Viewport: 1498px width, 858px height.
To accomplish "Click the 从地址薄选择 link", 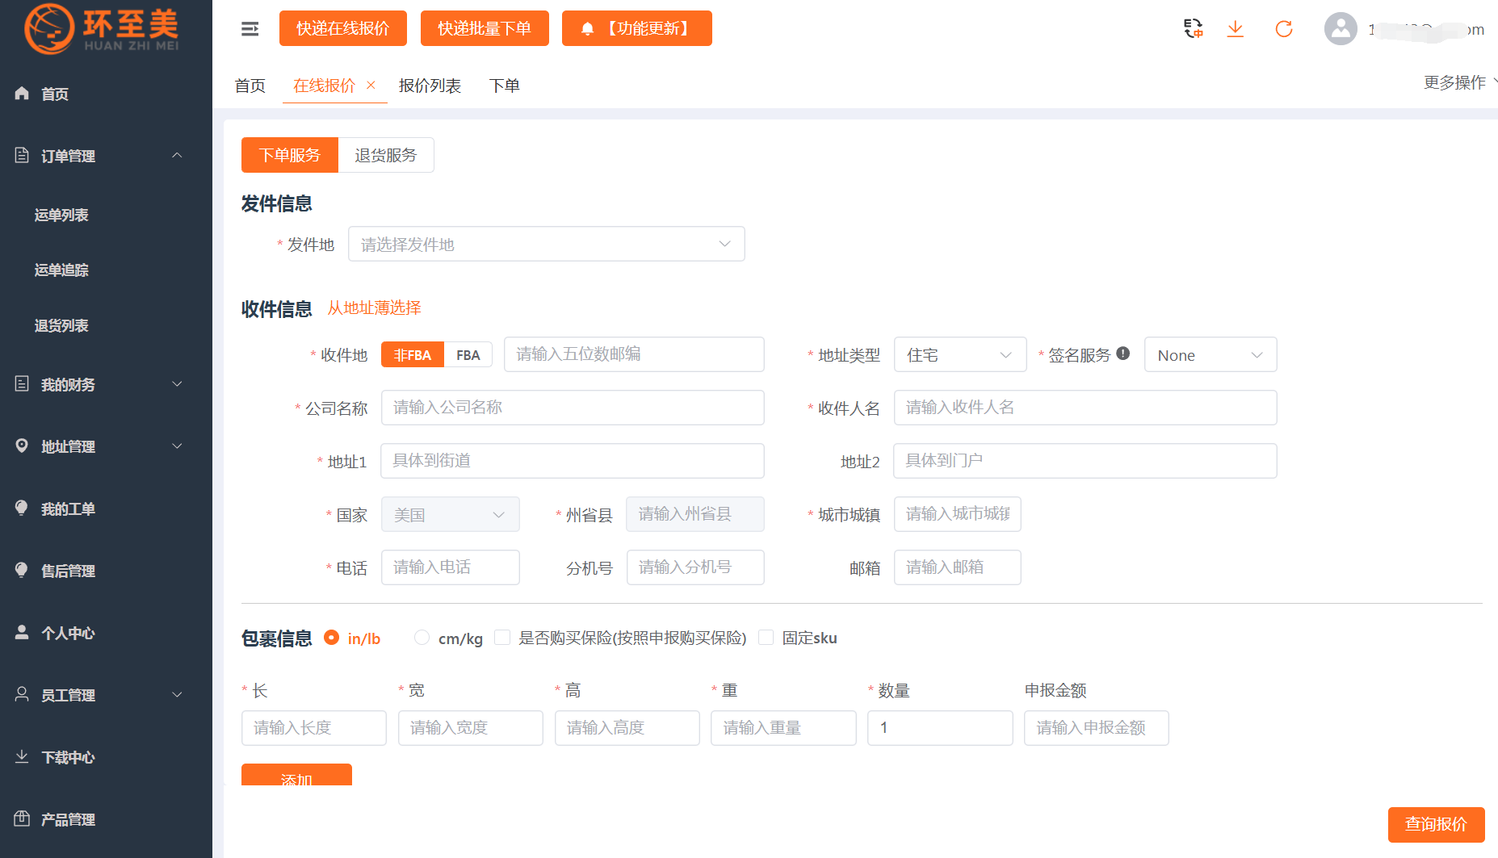I will click(x=374, y=308).
